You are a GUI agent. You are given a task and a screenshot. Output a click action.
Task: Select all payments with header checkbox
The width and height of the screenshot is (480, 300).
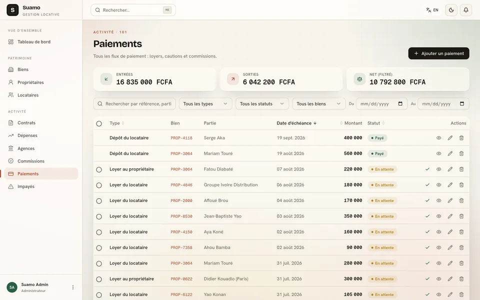coord(99,123)
